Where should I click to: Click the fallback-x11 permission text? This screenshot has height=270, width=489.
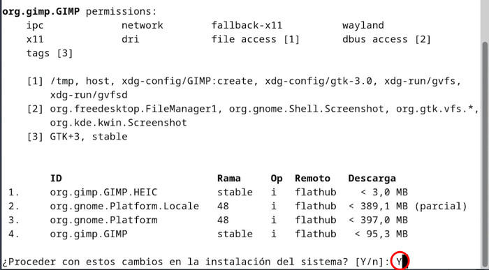[x=247, y=25]
